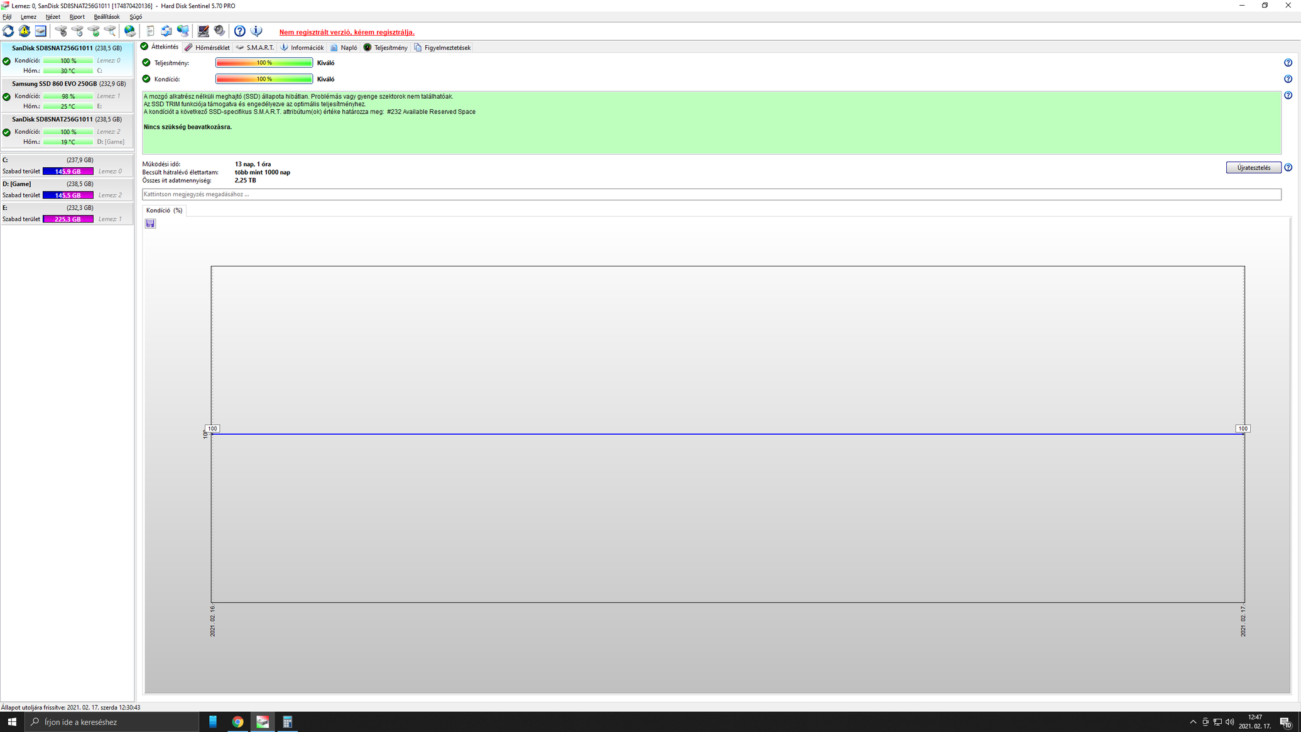Click the red registration warning link
1301x732 pixels.
(347, 32)
